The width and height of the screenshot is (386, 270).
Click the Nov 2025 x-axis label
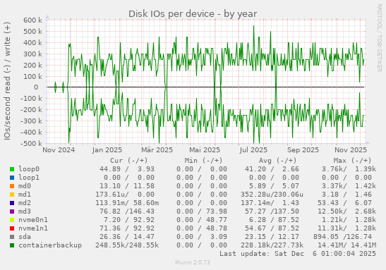pos(351,150)
